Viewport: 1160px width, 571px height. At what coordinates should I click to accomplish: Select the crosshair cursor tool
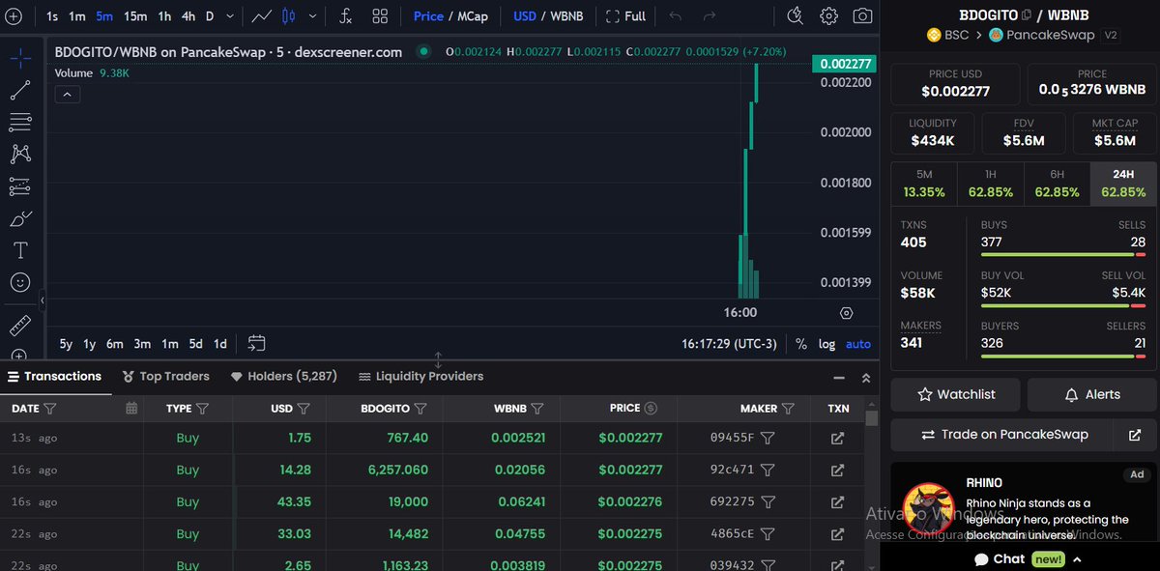click(20, 58)
